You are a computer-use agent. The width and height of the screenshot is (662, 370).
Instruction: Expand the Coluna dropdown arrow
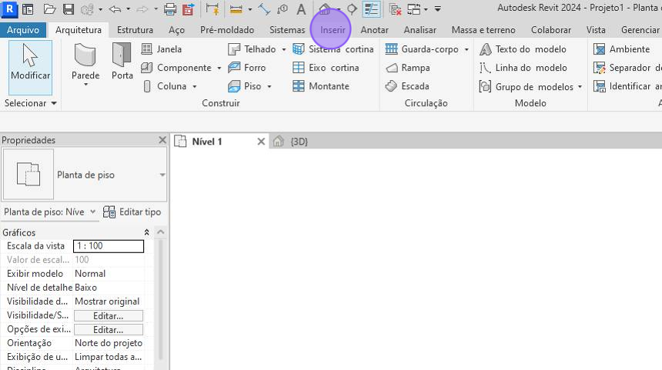[195, 86]
